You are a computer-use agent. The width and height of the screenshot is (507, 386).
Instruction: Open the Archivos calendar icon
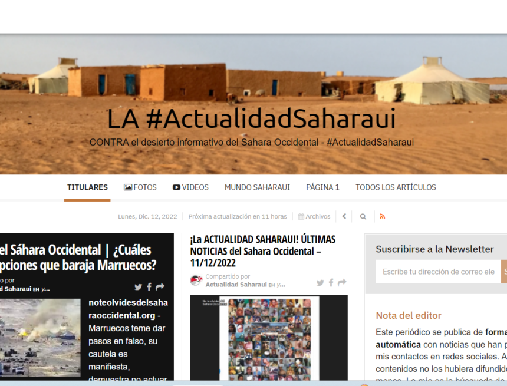[x=300, y=216]
